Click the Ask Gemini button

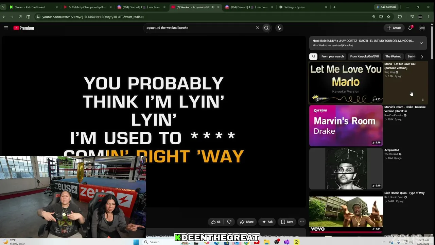click(385, 7)
